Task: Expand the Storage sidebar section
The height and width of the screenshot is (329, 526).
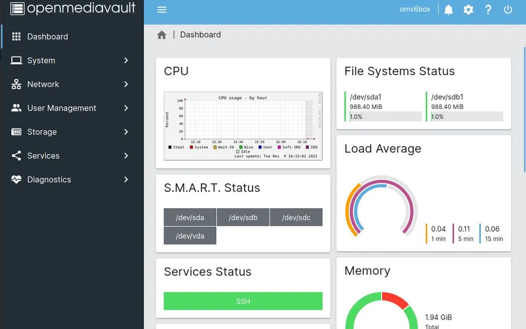Action: [x=126, y=132]
